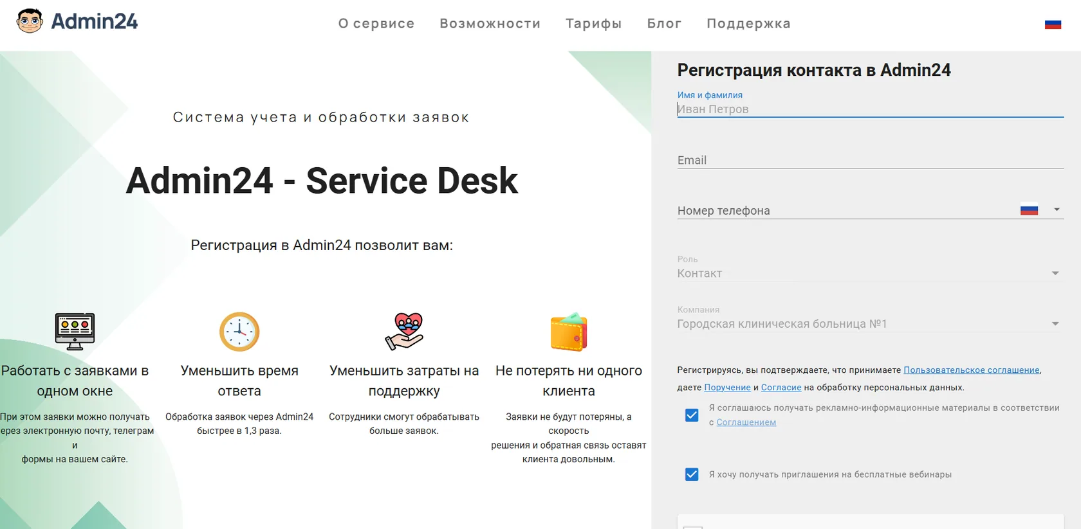
Task: Navigate to the 'Блог' menu item
Action: tap(664, 24)
